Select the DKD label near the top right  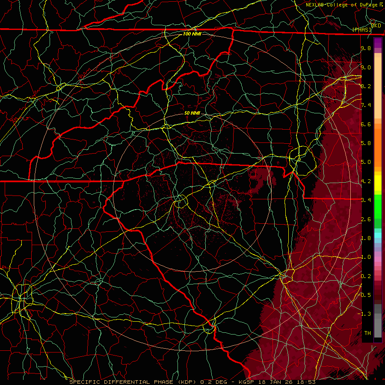(376, 26)
